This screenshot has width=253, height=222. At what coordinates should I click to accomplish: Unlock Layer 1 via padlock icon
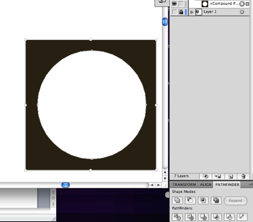point(181,12)
